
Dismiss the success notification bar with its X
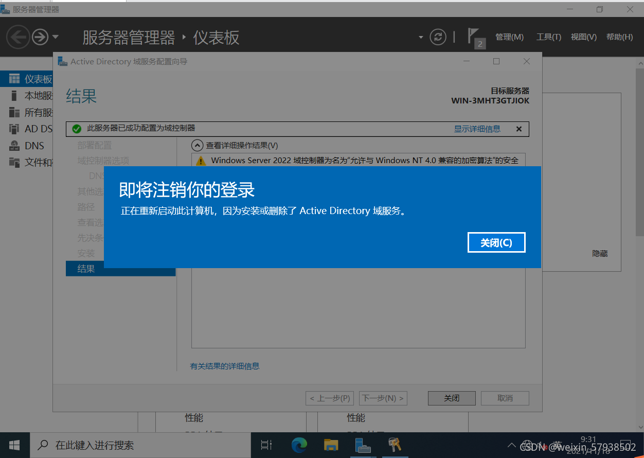(x=519, y=129)
